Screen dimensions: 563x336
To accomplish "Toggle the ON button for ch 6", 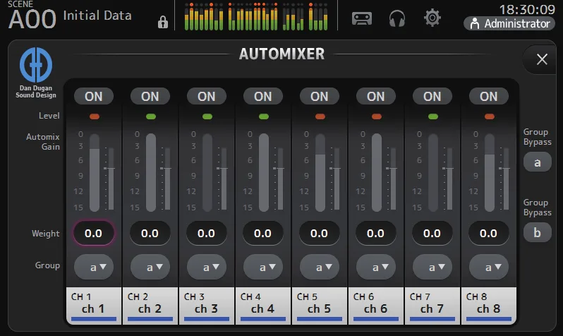I will (375, 96).
